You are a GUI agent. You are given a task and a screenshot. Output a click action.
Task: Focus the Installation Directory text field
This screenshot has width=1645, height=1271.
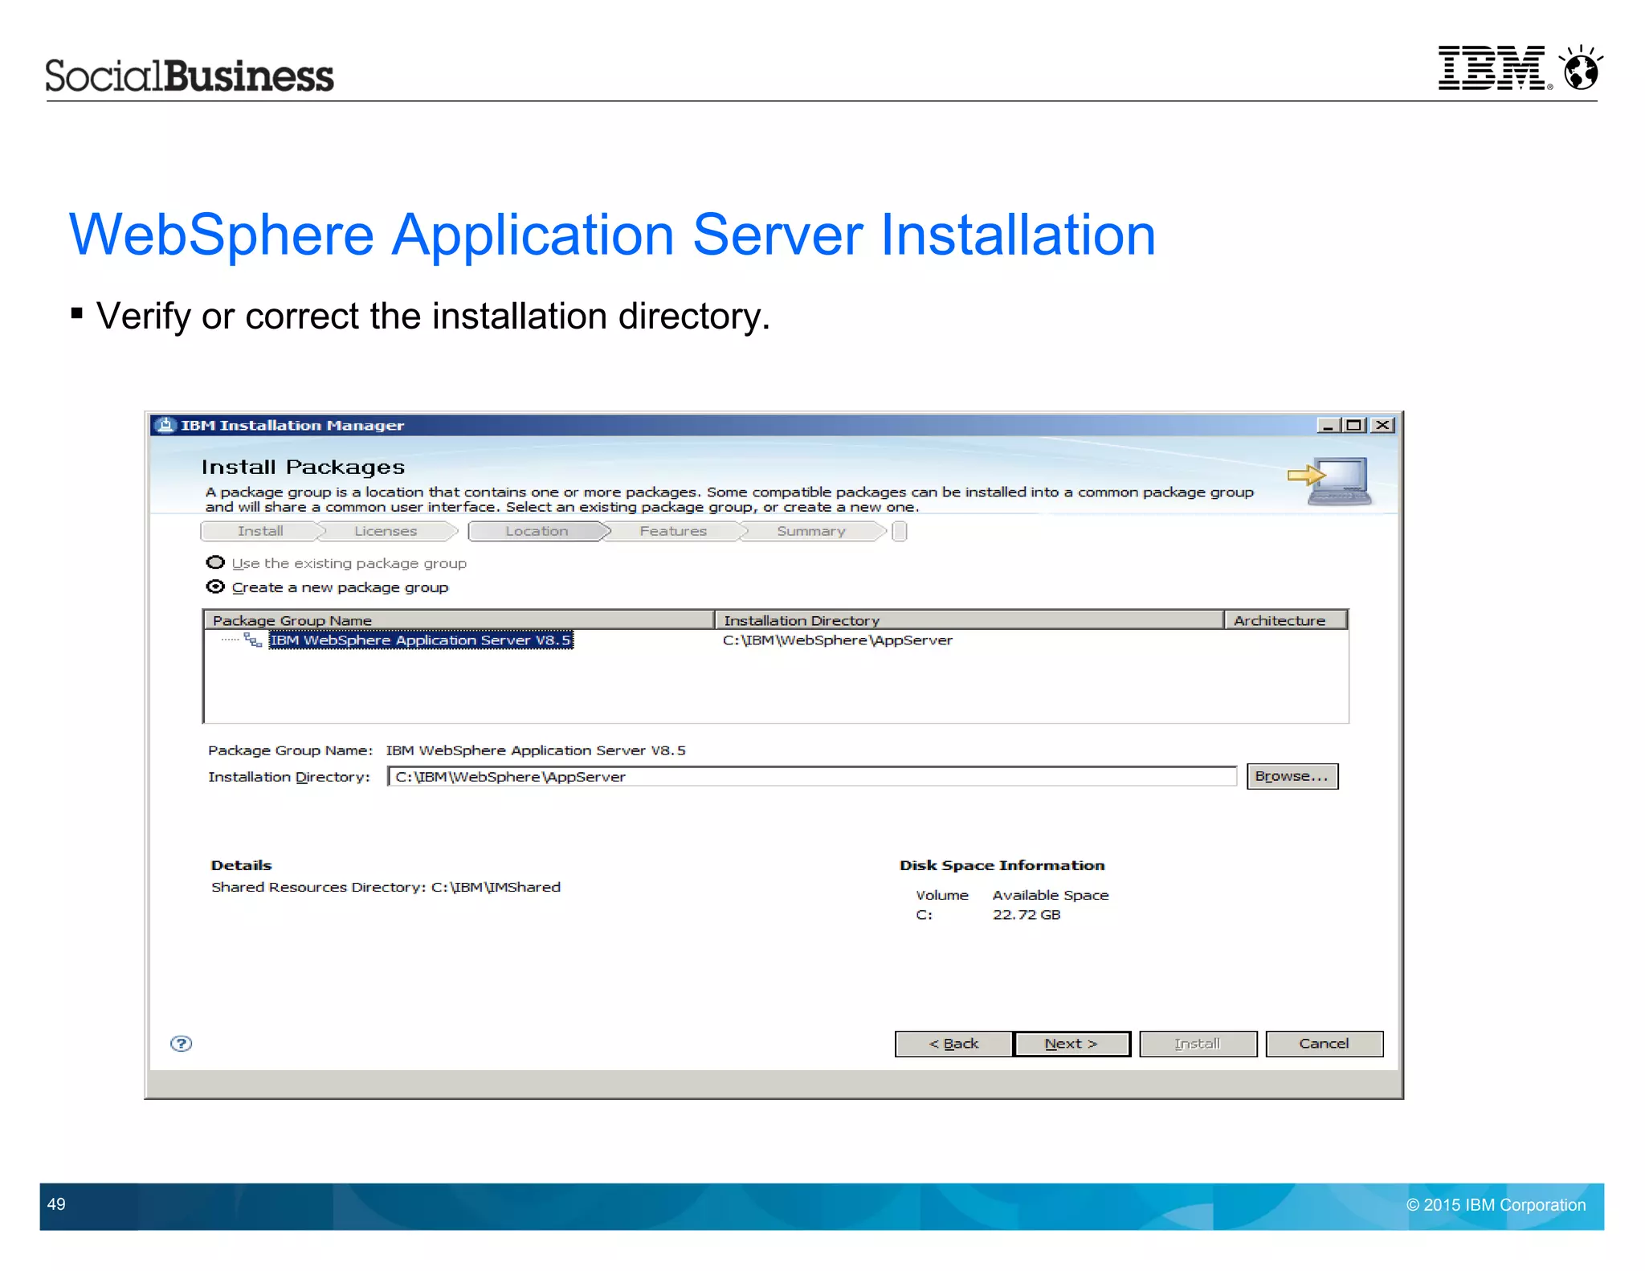[x=812, y=776]
